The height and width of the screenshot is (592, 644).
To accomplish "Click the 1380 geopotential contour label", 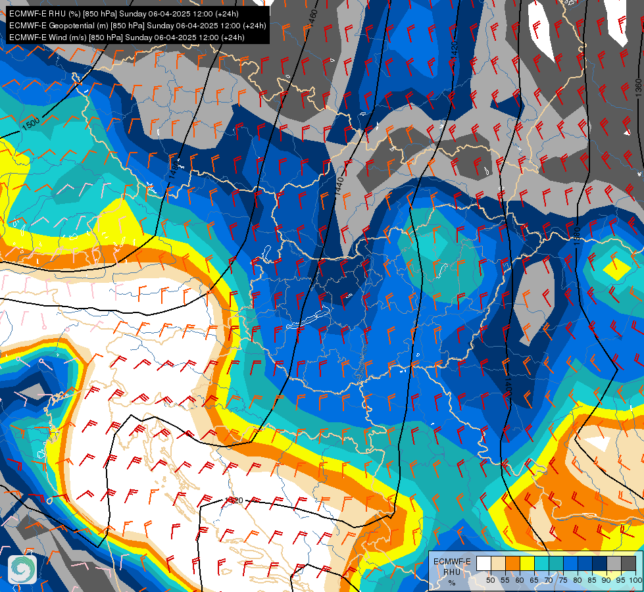I will point(577,237).
